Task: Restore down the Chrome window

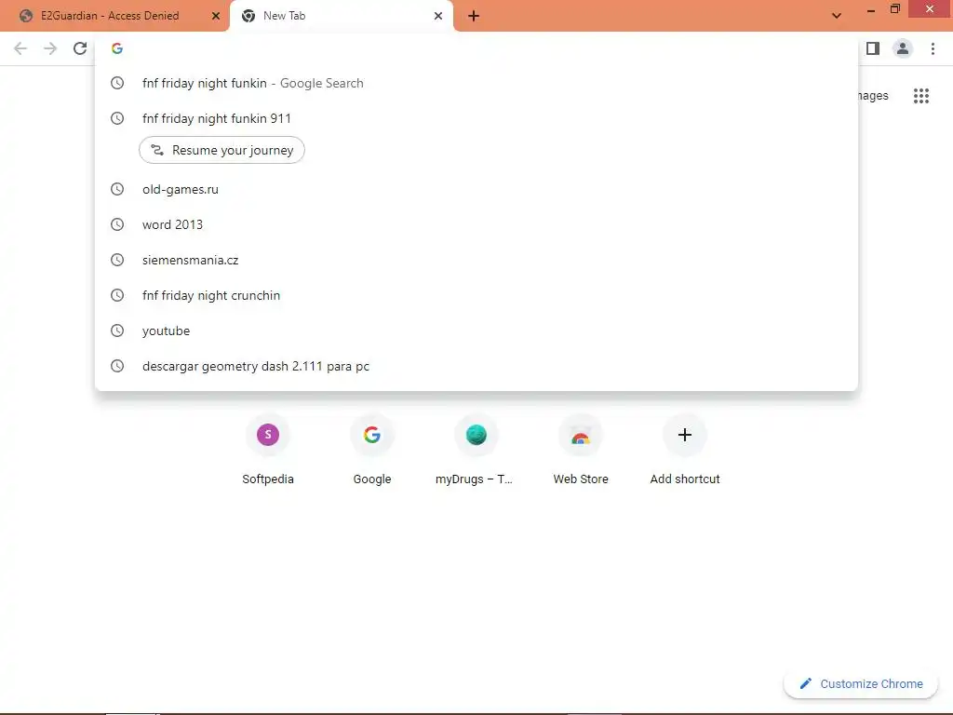Action: (894, 9)
